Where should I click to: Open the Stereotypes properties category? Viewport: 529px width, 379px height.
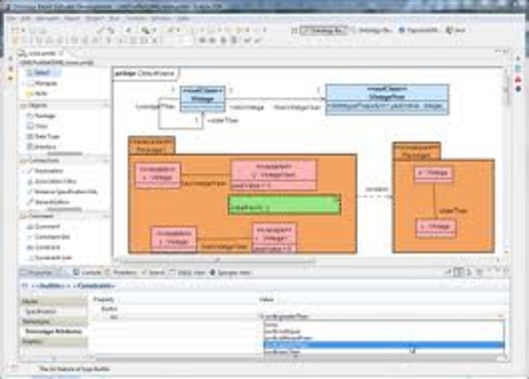coord(53,321)
